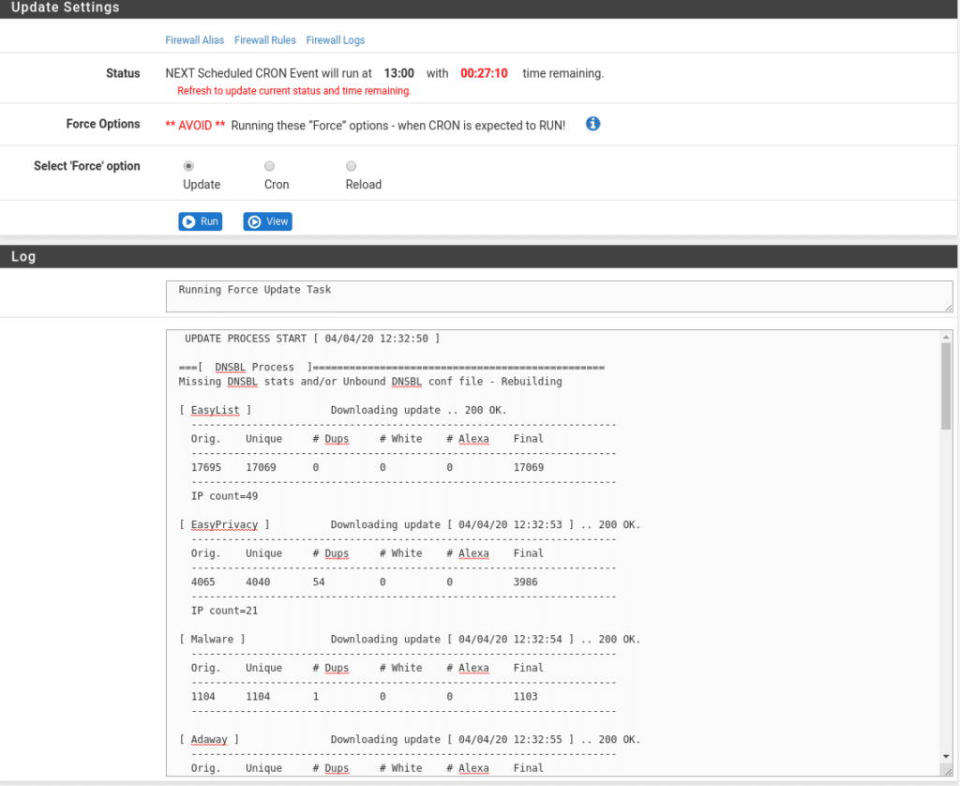The width and height of the screenshot is (960, 786).
Task: Click the Malware entry in the log
Action: [212, 639]
